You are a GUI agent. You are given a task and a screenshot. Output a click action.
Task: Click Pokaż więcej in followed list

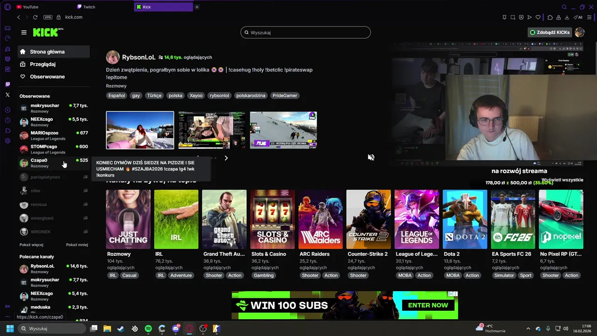coord(31,245)
